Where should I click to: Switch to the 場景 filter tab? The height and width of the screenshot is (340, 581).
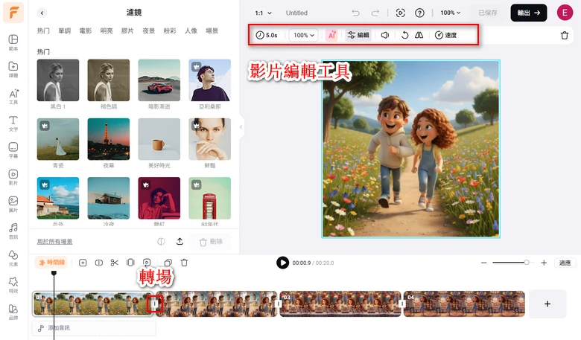click(212, 31)
